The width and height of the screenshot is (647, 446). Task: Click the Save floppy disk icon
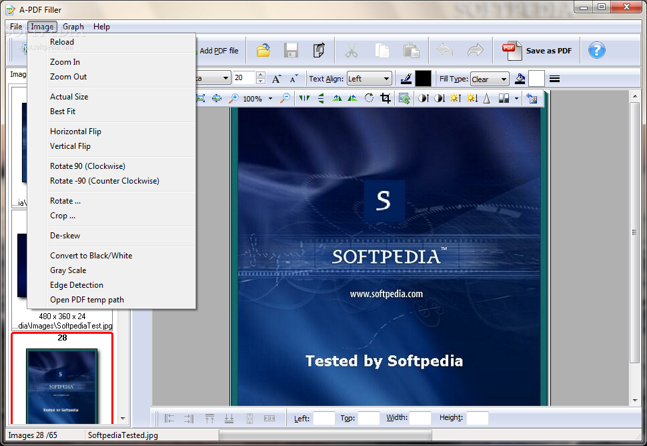point(291,50)
